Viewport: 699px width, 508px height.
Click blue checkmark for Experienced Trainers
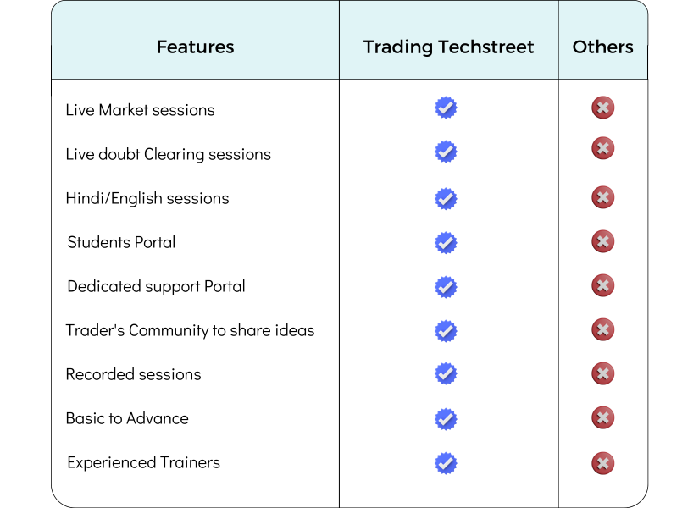pyautogui.click(x=446, y=463)
